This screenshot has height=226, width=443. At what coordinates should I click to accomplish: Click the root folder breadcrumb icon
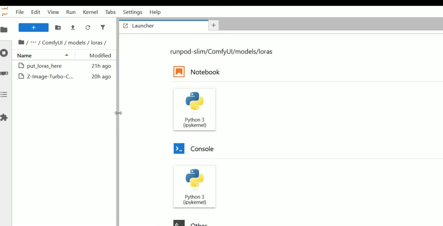tap(21, 43)
